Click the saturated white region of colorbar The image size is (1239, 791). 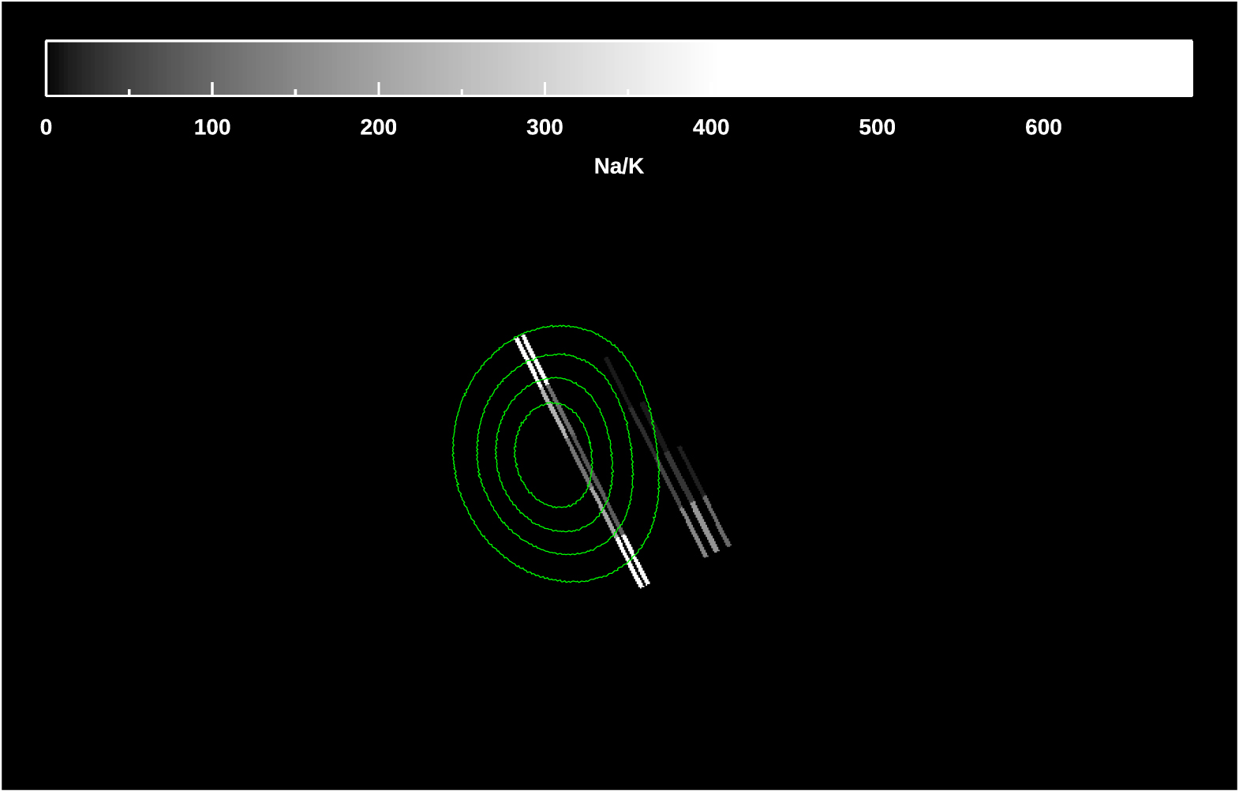(x=947, y=67)
